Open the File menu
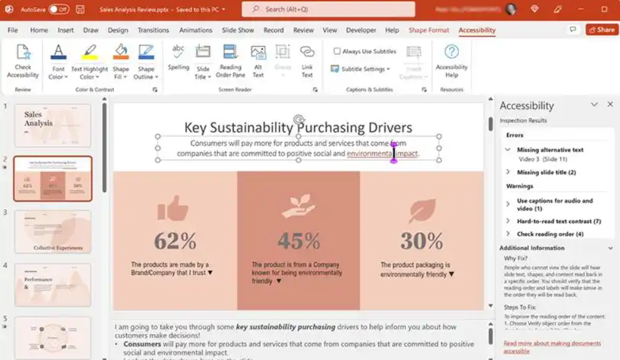 click(x=13, y=30)
